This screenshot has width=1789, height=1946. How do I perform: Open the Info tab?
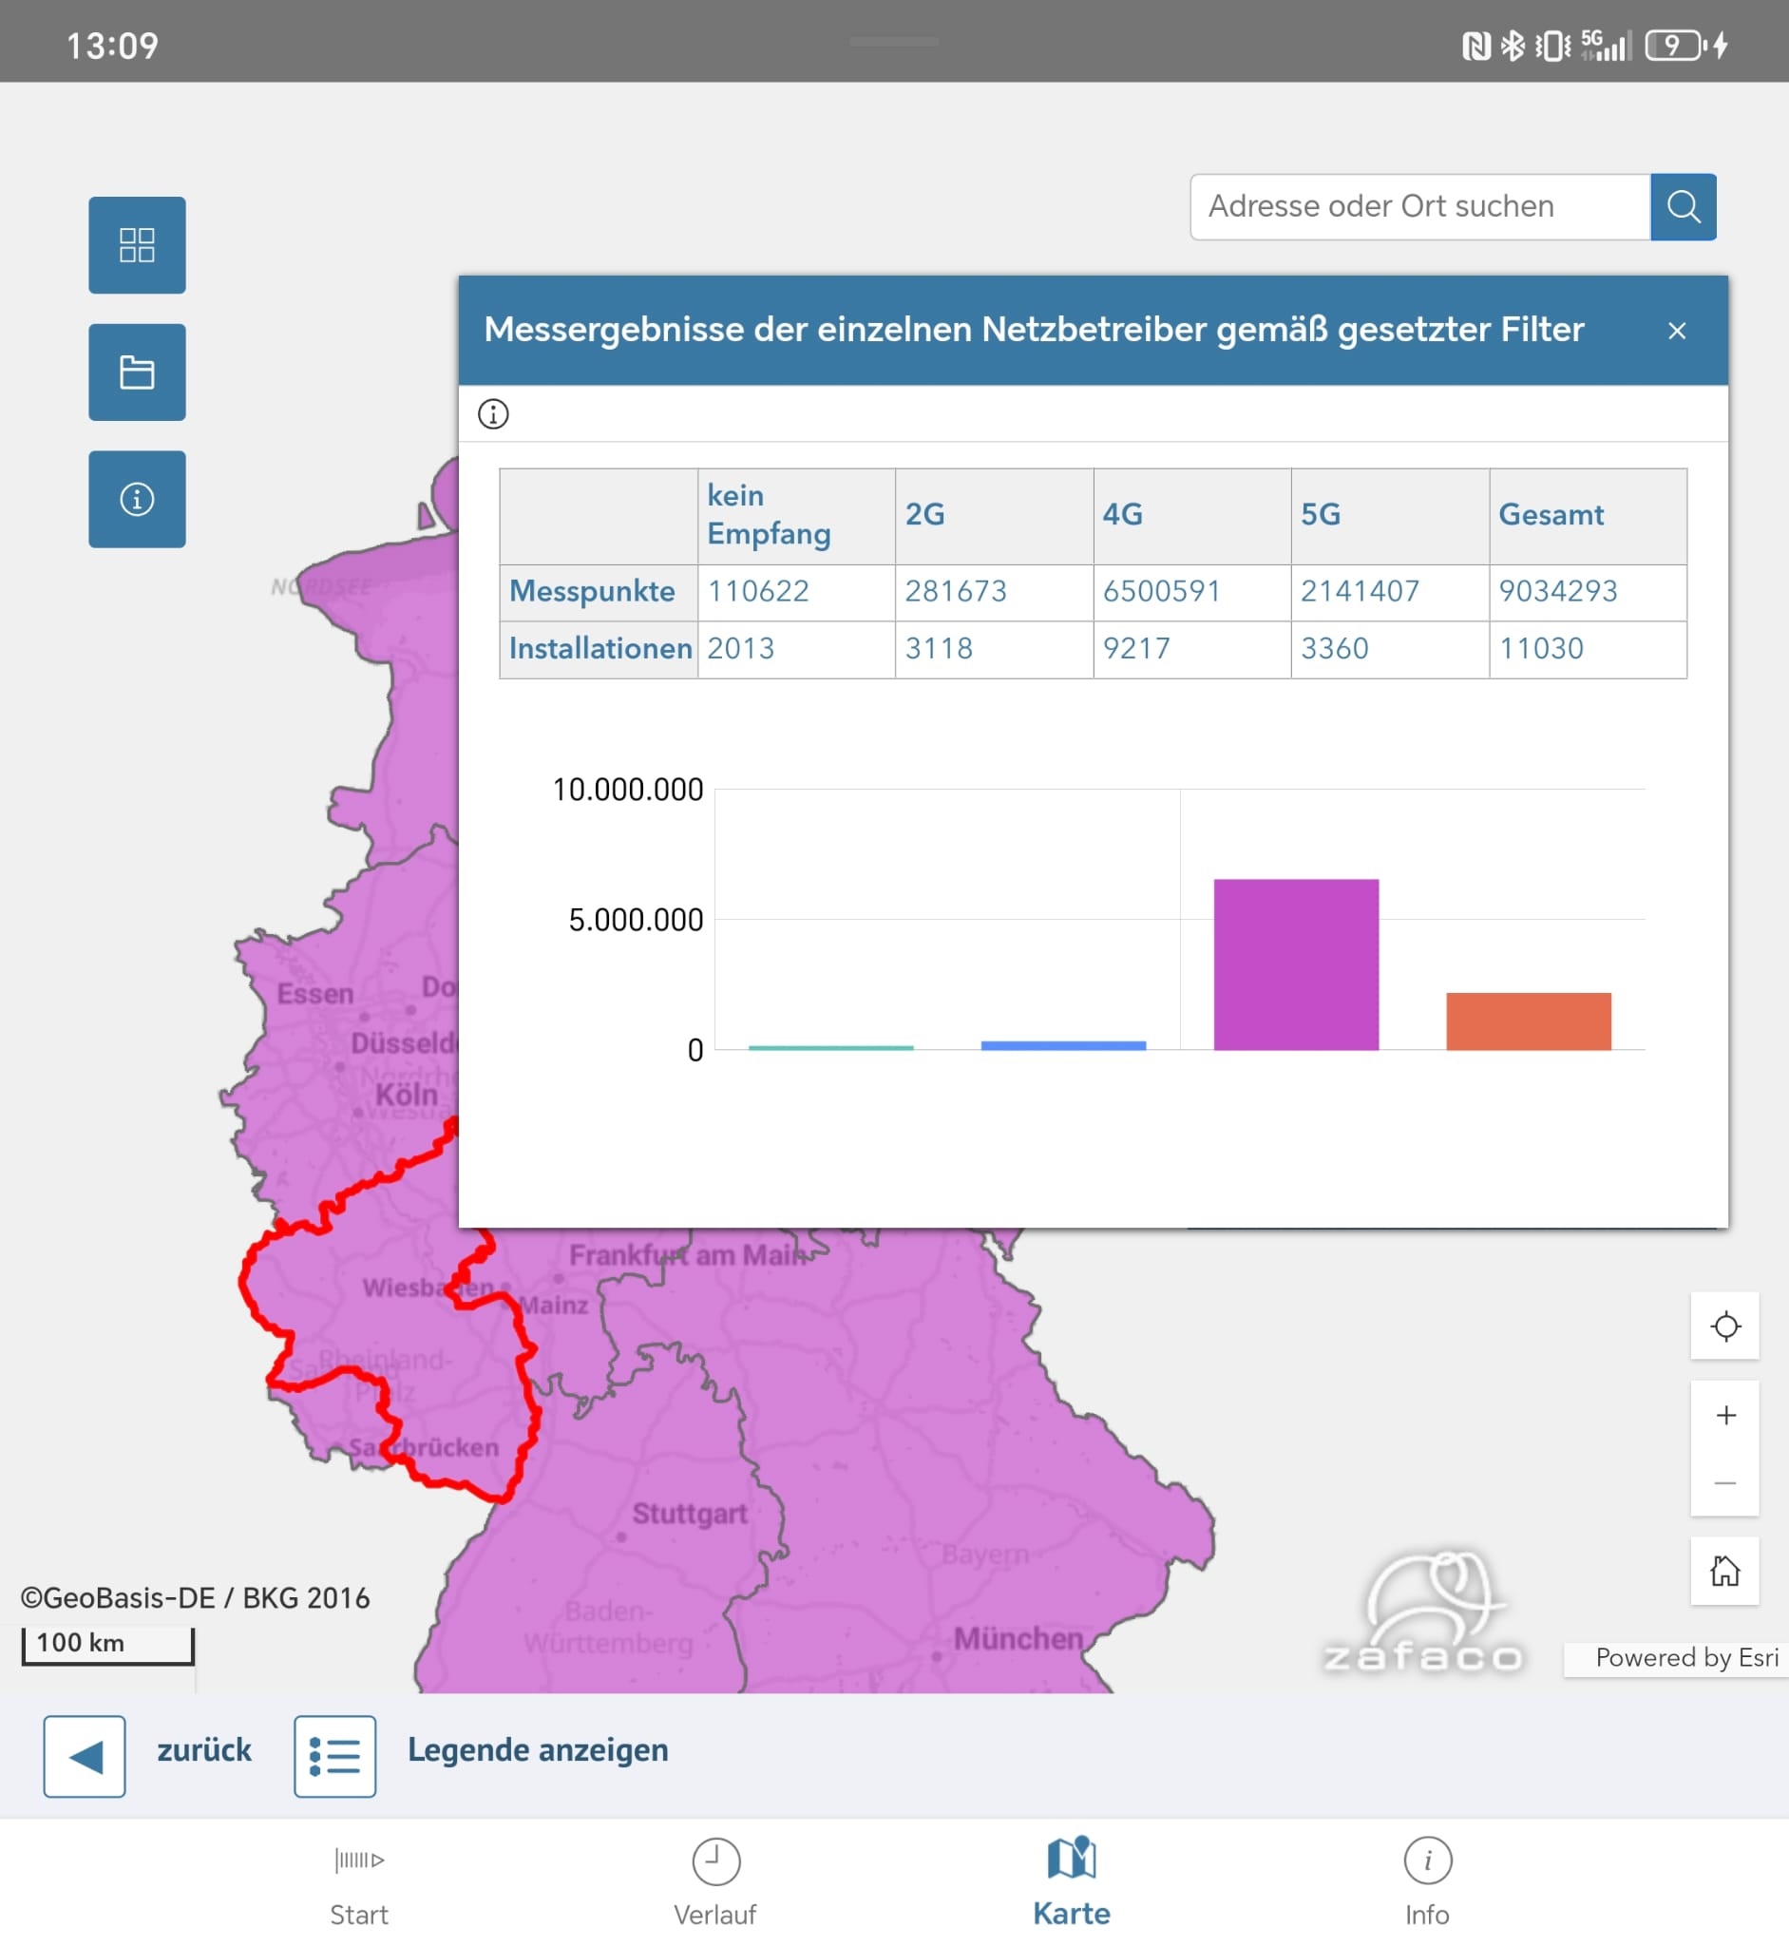[1428, 1883]
